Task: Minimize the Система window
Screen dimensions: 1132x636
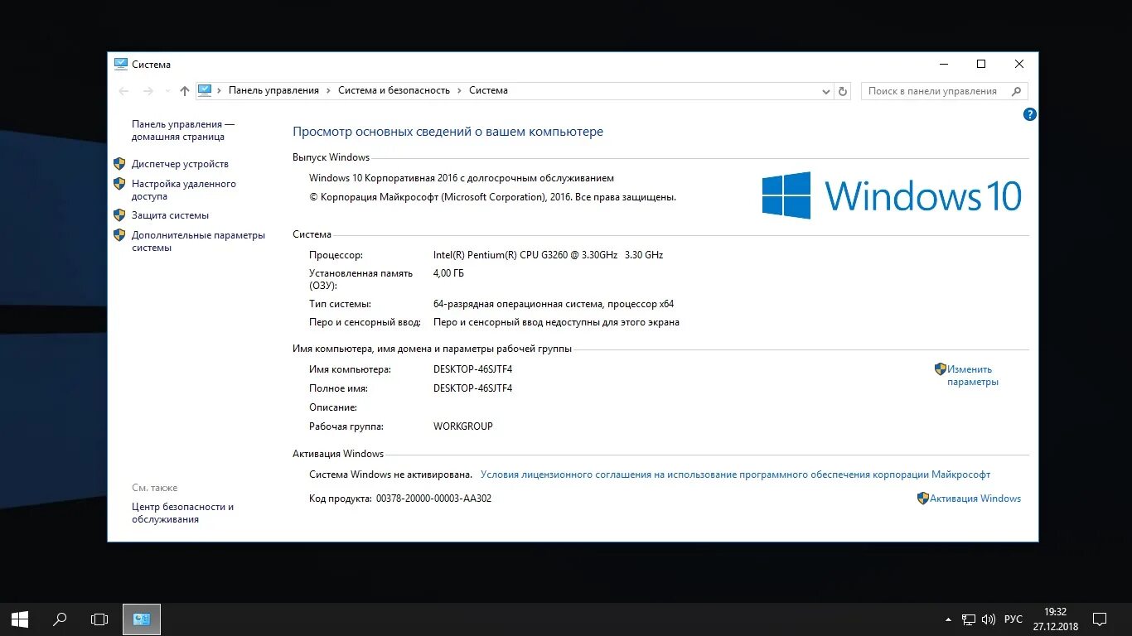Action: click(x=943, y=64)
